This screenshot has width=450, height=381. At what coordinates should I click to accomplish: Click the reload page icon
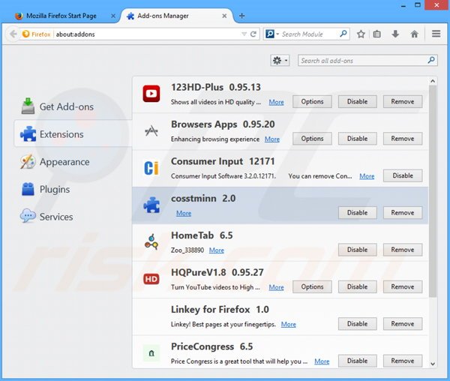(x=253, y=34)
